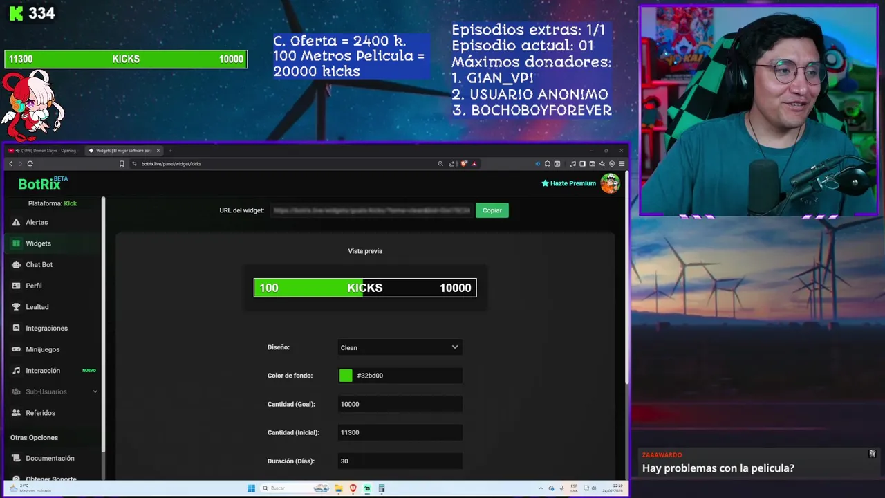Screen dimensions: 885x498
Task: Open Integraciones gears icon
Action: (17, 328)
